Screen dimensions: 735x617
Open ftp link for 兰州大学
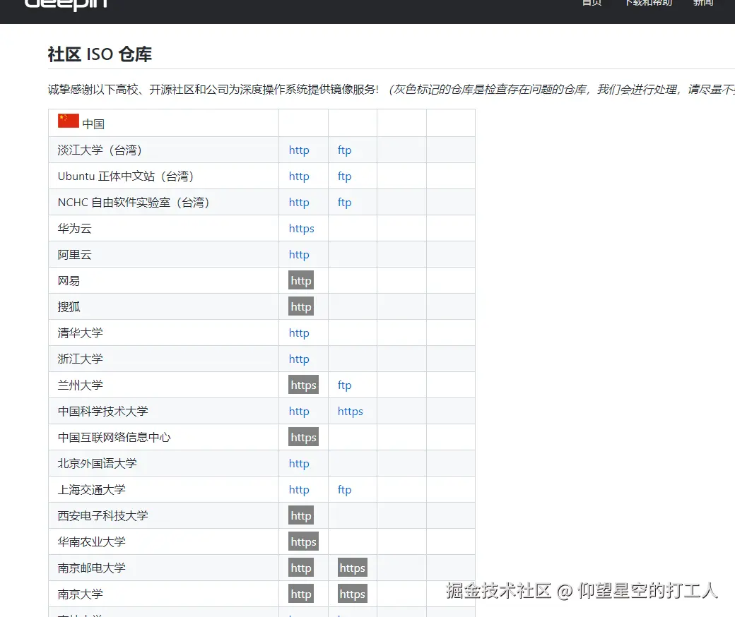pyautogui.click(x=345, y=385)
